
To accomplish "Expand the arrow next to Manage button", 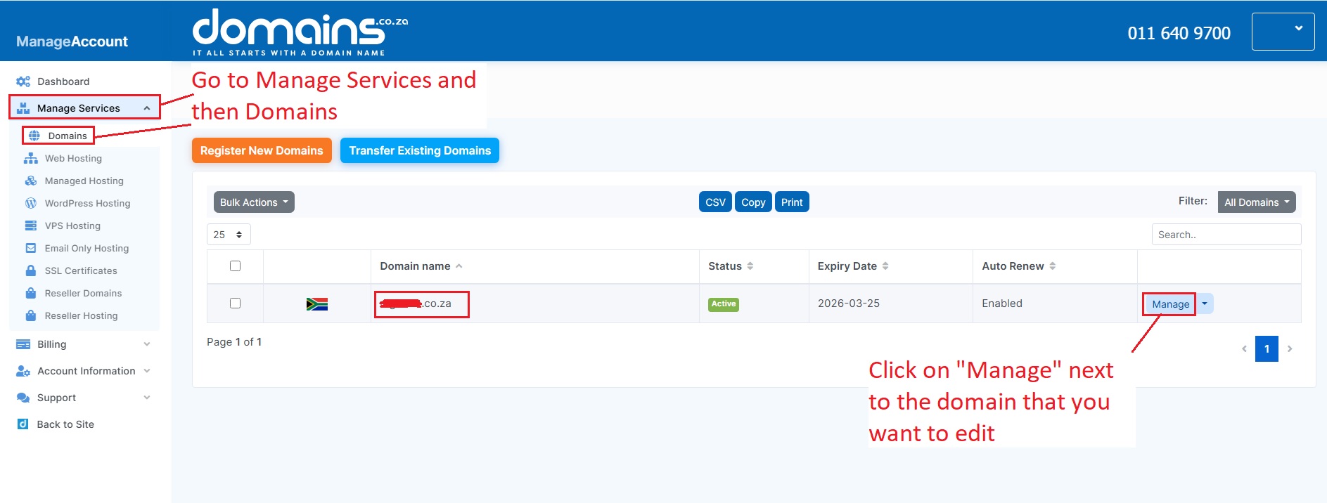I will [1205, 303].
